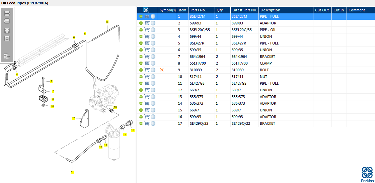This screenshot has height=183, width=375.
Task: Select callout 3 on the diagram
Action: tap(107, 22)
